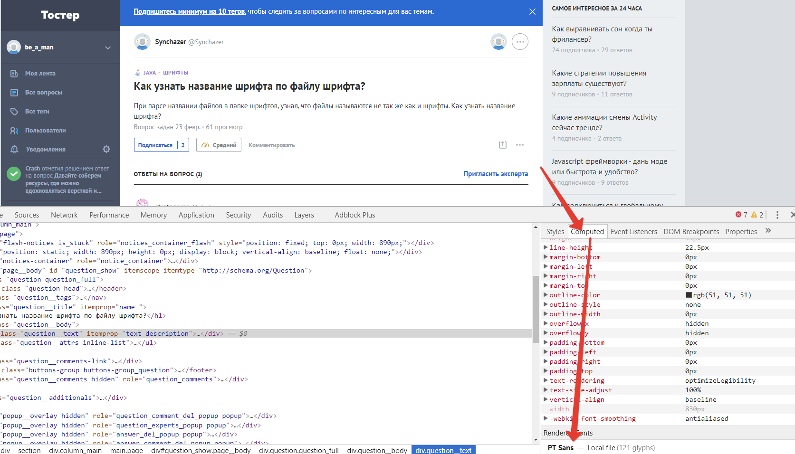
Task: Click the avatar icon beside the ellipsis button
Action: tap(498, 42)
